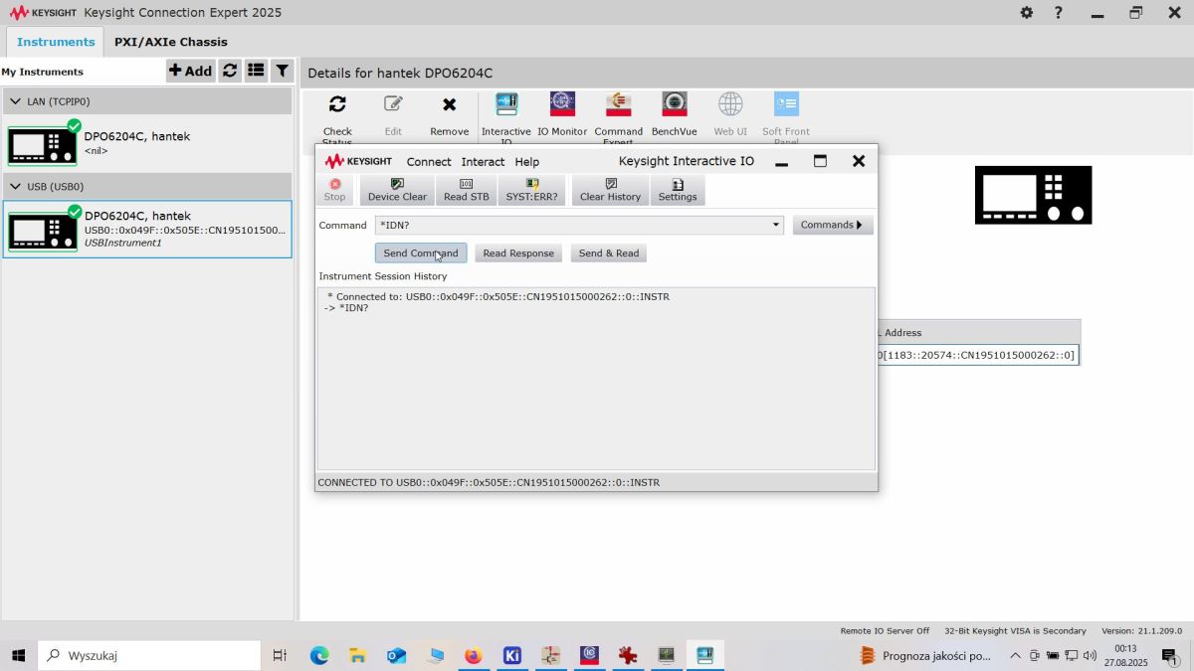
Task: Click the "-> *IDN?" history line
Action: point(346,308)
